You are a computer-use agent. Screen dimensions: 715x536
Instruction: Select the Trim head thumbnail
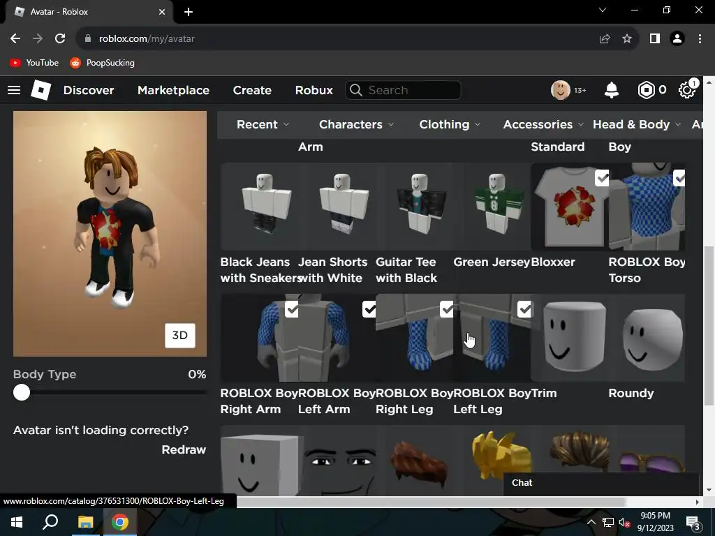[570, 338]
